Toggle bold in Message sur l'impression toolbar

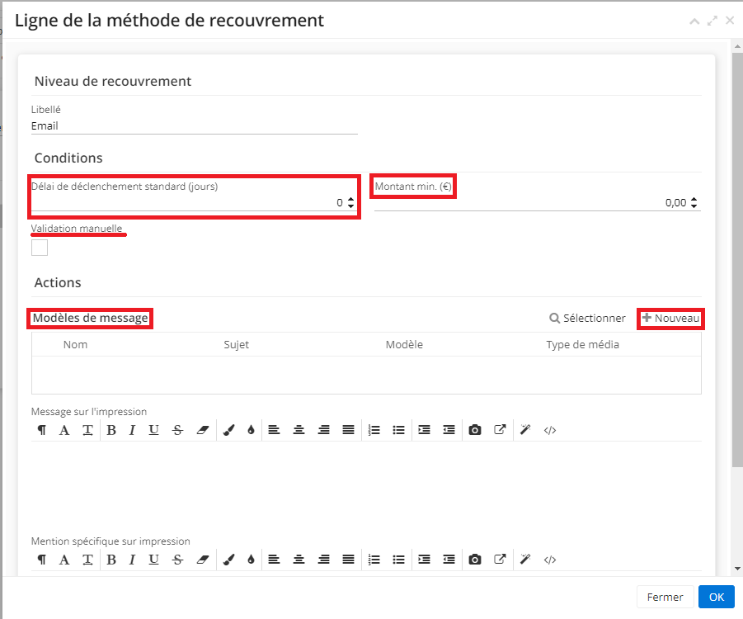coord(111,430)
